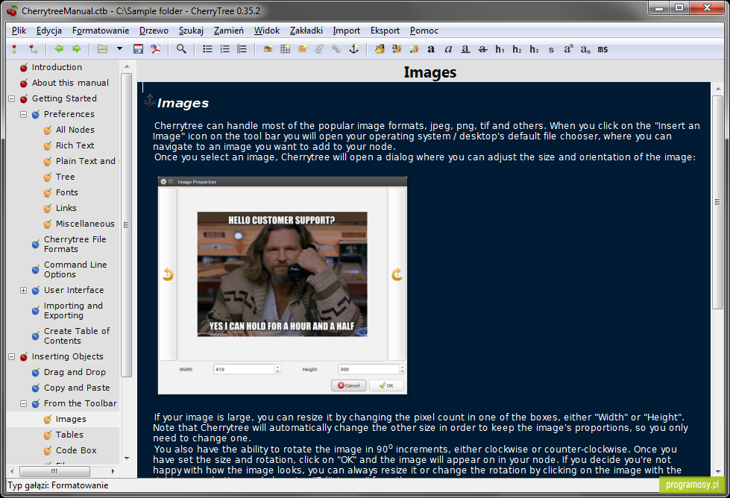Select the Introduction node
The width and height of the screenshot is (730, 498).
[57, 68]
